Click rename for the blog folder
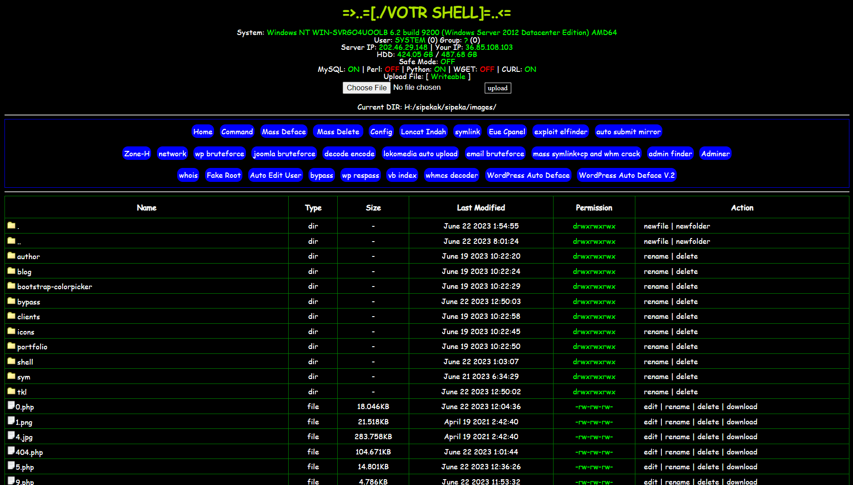 (x=656, y=271)
